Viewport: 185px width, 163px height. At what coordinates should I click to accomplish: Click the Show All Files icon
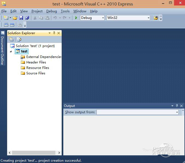click(19, 39)
